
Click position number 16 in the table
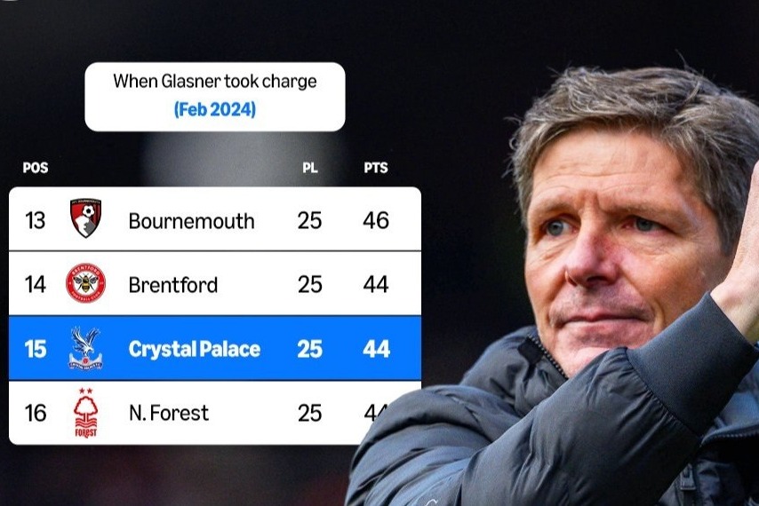pyautogui.click(x=36, y=413)
